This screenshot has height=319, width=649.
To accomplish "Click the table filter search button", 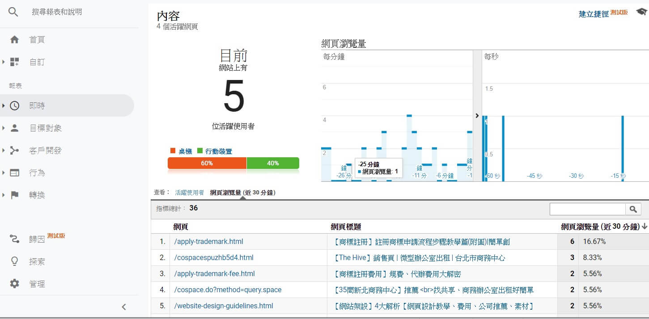I will (633, 209).
